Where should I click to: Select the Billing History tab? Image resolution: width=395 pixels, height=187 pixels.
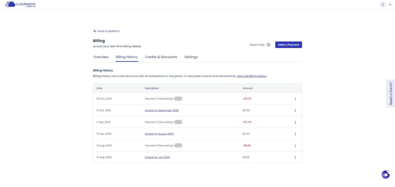pyautogui.click(x=127, y=57)
